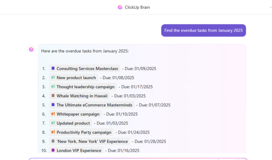
Task: Click the ClickUp Brain title text
Action: (x=137, y=7)
